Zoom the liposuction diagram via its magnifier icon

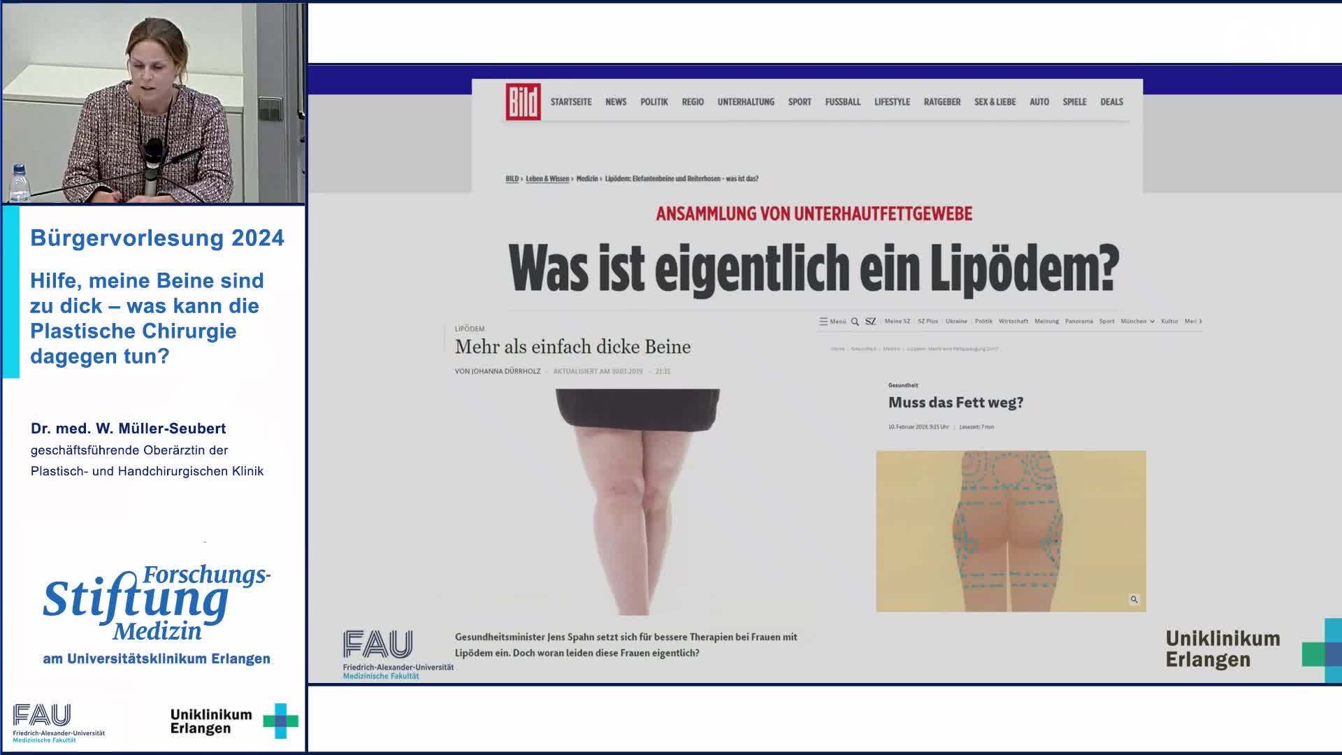(1132, 599)
